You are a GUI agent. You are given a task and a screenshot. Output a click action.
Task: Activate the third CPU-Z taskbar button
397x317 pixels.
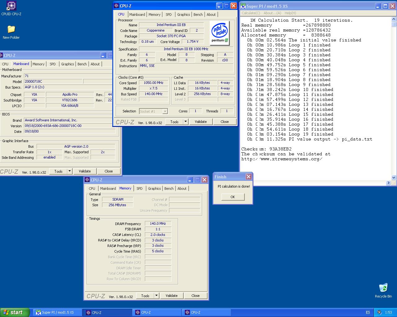(x=207, y=312)
